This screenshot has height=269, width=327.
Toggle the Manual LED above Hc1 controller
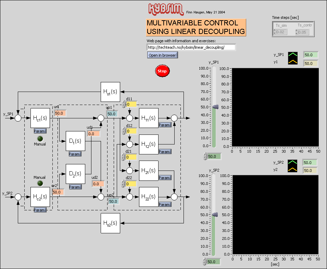coord(40,139)
